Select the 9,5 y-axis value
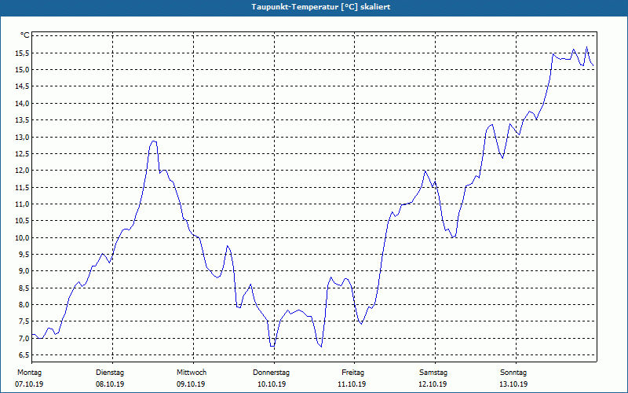628x393 pixels. click(x=24, y=254)
